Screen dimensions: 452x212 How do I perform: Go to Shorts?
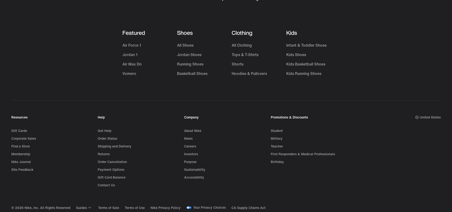237,65
